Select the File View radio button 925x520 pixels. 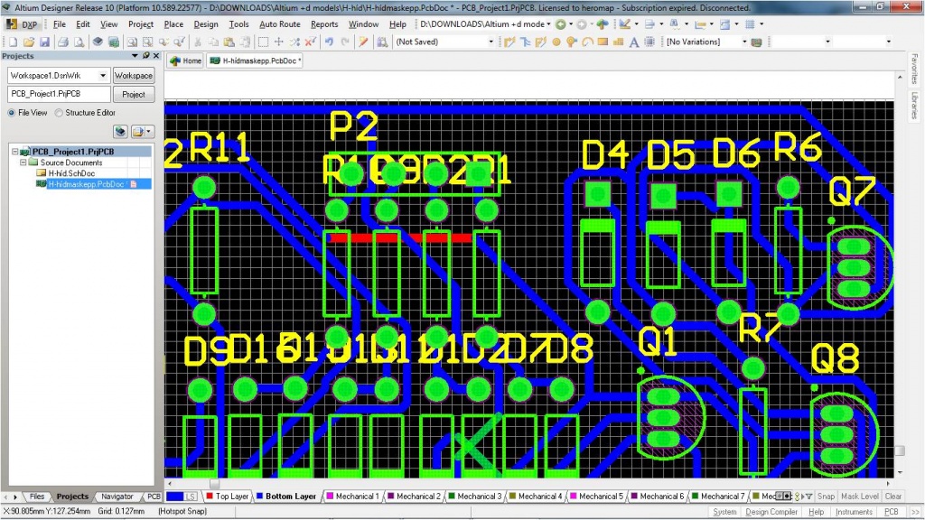12,113
